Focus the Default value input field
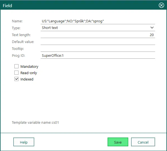This screenshot has width=167, height=151. click(98, 42)
